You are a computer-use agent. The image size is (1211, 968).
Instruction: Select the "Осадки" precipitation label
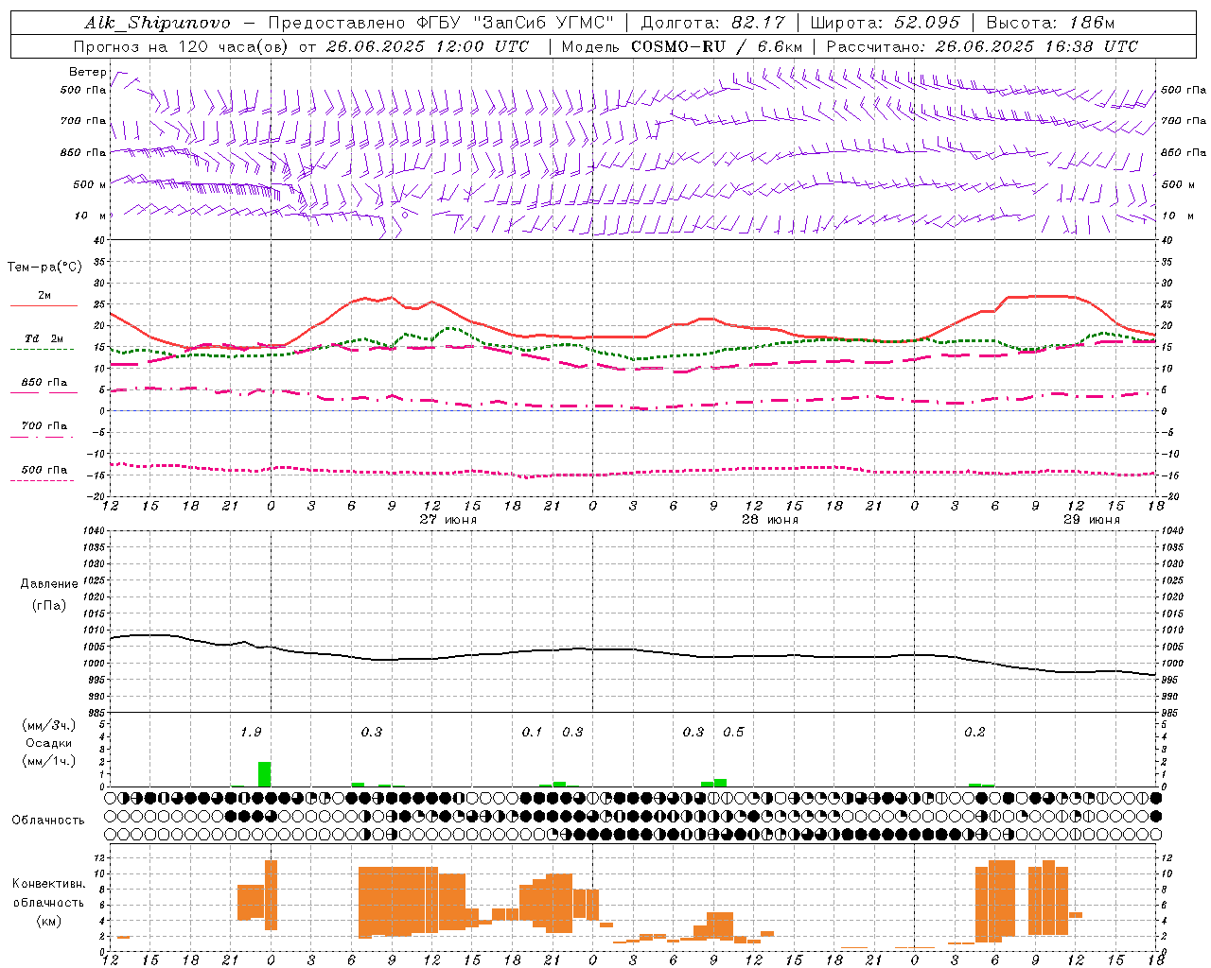pyautogui.click(x=49, y=743)
